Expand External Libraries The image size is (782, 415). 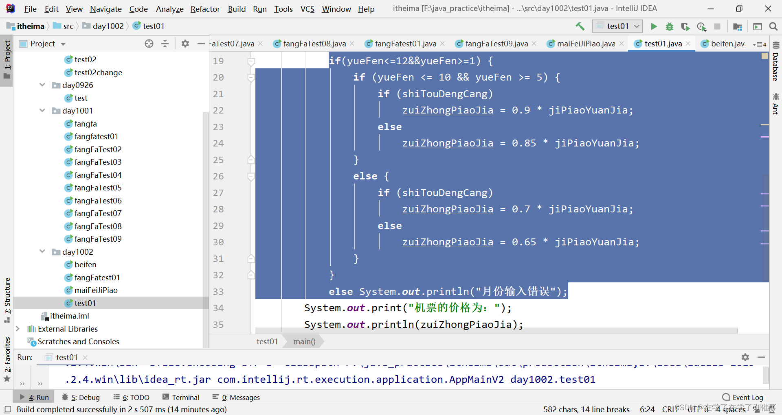click(18, 329)
